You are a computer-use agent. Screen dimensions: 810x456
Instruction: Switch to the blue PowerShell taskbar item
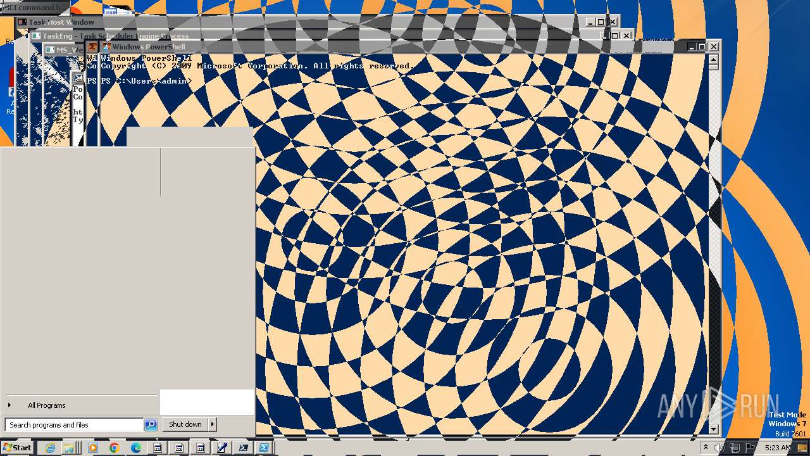click(x=264, y=448)
